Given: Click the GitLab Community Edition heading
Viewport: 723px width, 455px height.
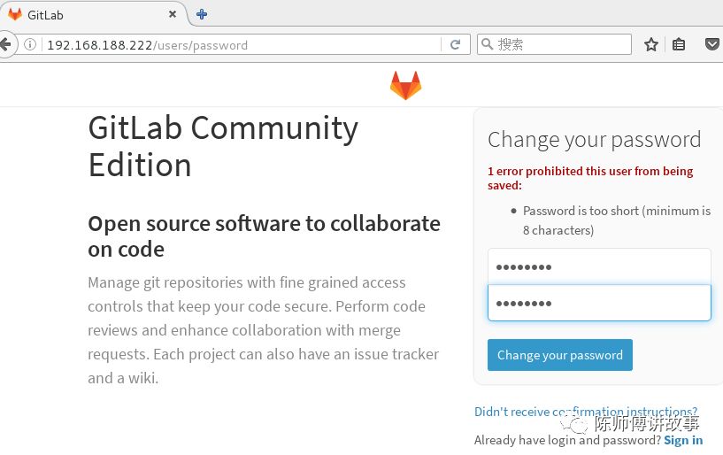Looking at the screenshot, I should tap(223, 146).
